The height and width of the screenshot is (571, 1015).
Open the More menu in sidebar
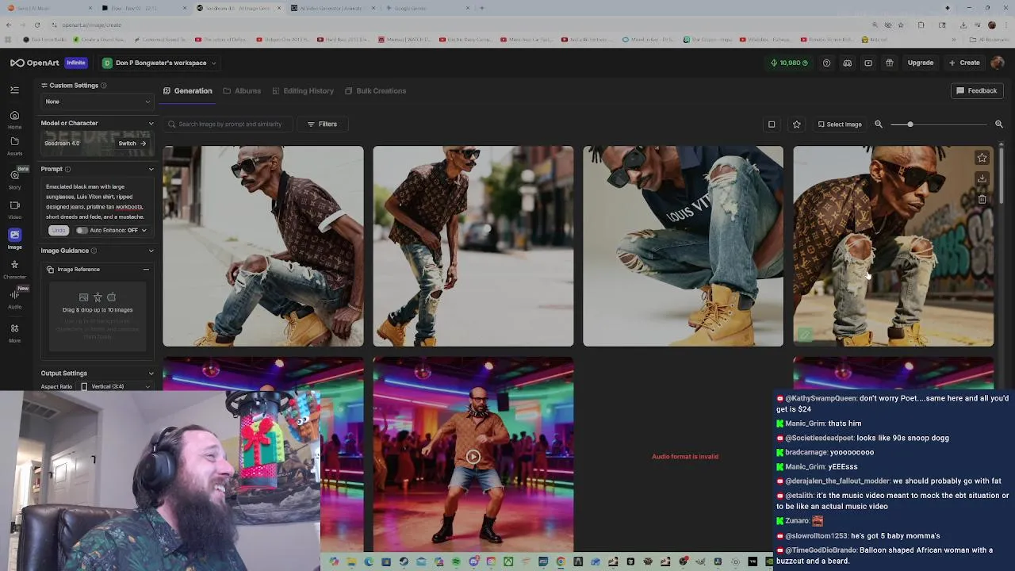[x=14, y=333]
